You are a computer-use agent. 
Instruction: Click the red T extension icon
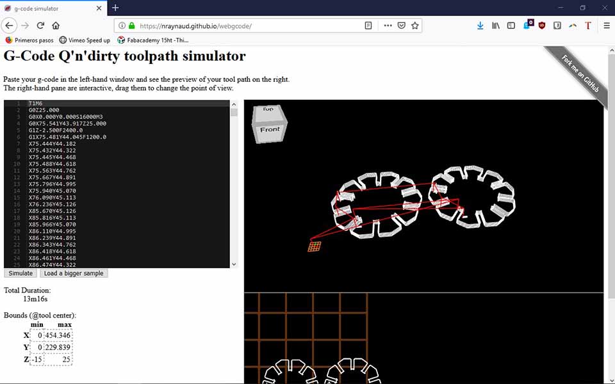pos(587,26)
